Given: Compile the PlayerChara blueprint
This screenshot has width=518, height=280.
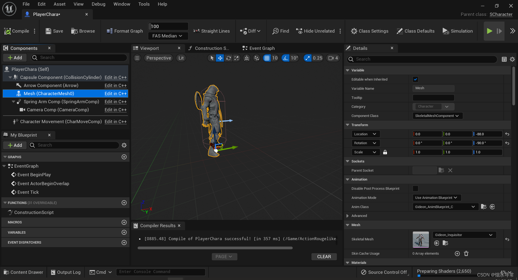Looking at the screenshot, I should pos(16,31).
